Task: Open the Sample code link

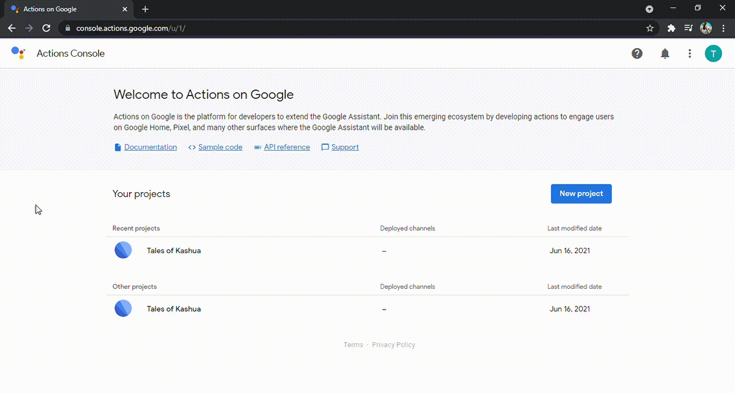Action: pos(220,147)
